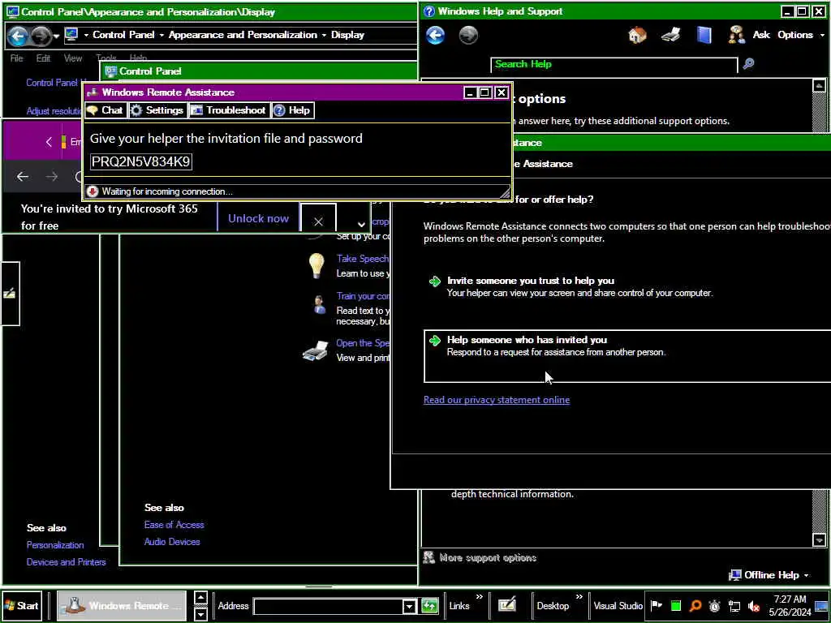Click the muted volume speaker tray icon

coord(754,606)
